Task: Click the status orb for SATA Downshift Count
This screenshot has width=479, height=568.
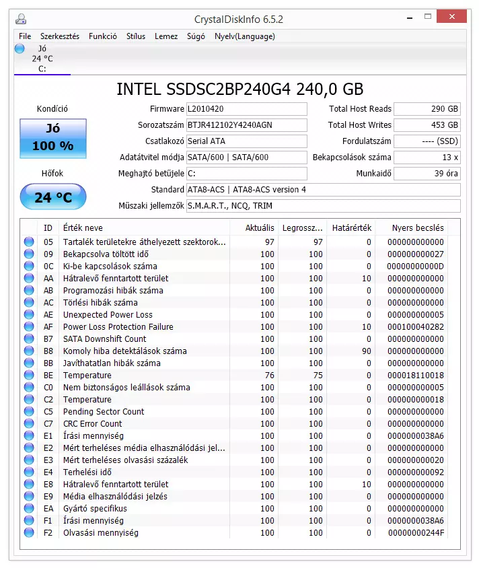Action: click(29, 339)
